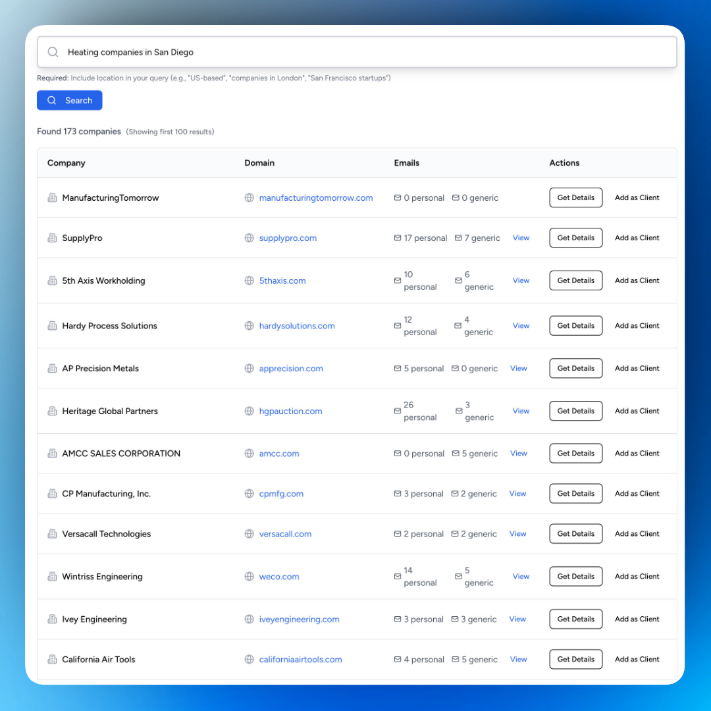Click the globe icon beside supplypro.com
The height and width of the screenshot is (711, 711).
coord(249,238)
